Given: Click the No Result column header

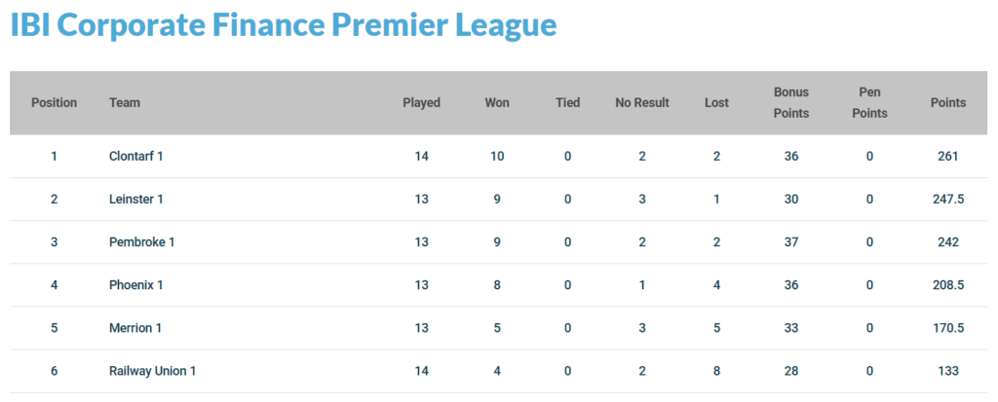Looking at the screenshot, I should click(642, 102).
